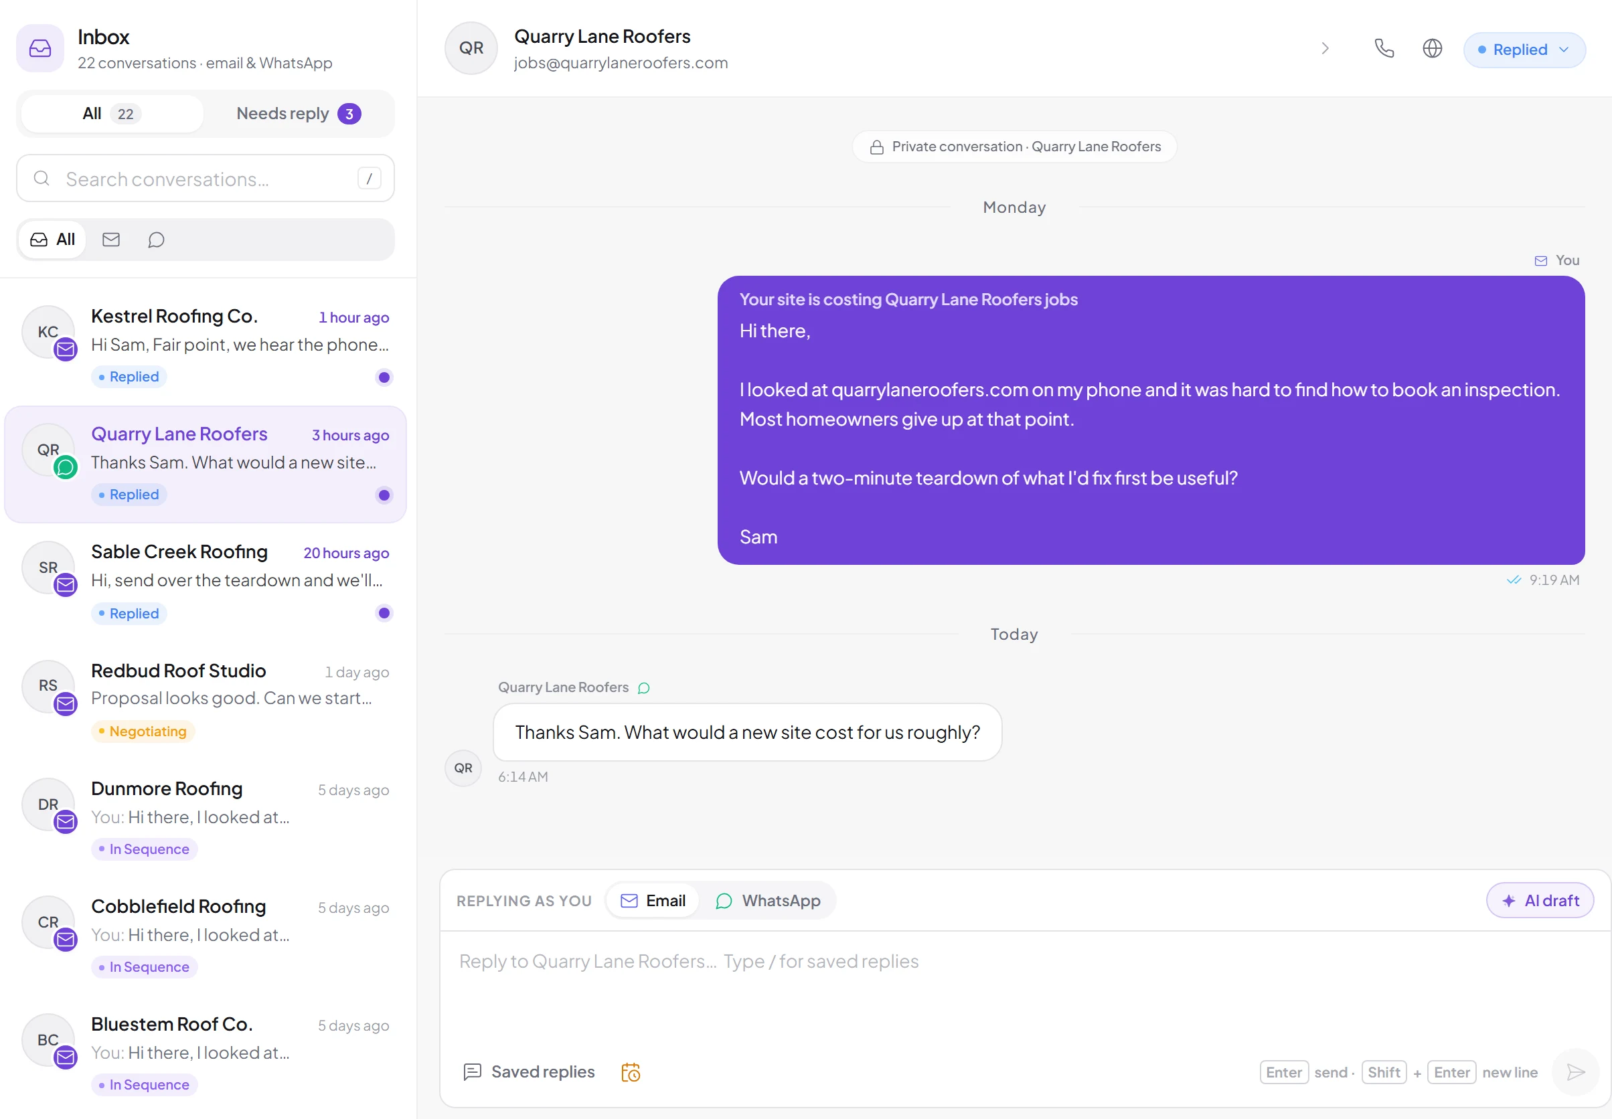Click the Inbox tray icon
The width and height of the screenshot is (1612, 1119).
click(x=40, y=48)
